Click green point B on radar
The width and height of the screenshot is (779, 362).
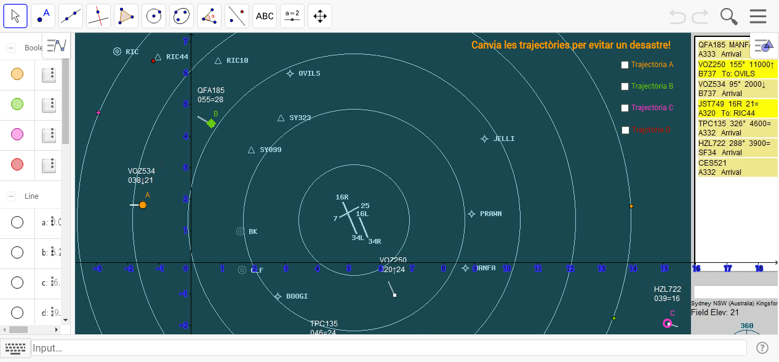click(x=211, y=123)
